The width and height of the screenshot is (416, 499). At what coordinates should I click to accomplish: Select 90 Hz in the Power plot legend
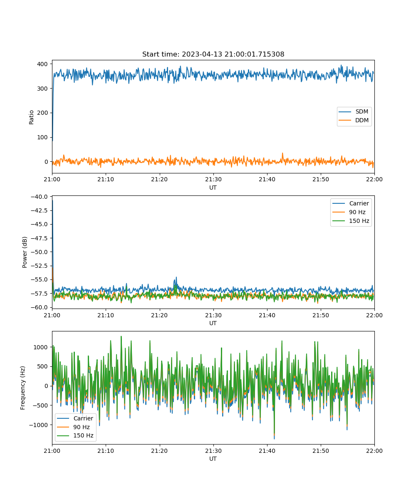358,212
